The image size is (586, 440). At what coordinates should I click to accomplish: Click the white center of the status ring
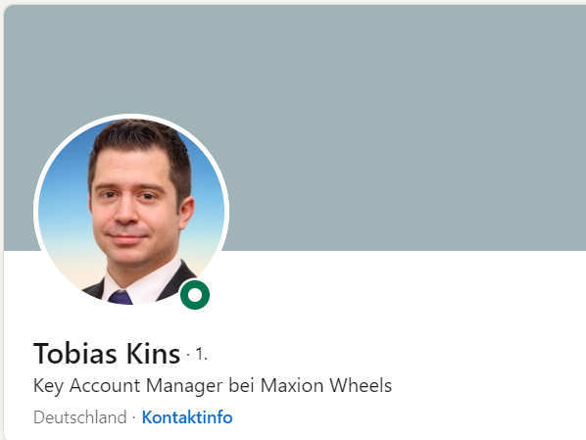click(195, 295)
